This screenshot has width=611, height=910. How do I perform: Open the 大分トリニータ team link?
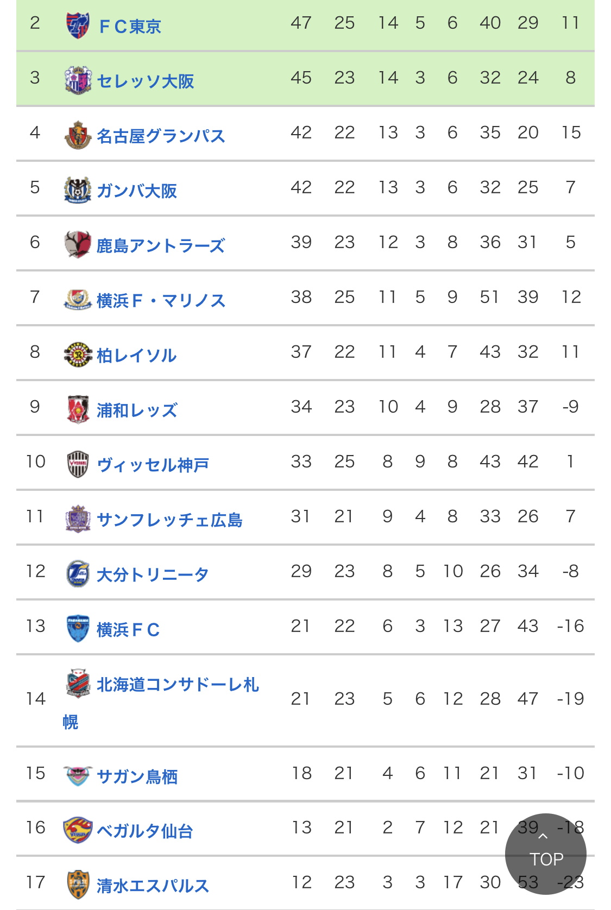coord(153,574)
